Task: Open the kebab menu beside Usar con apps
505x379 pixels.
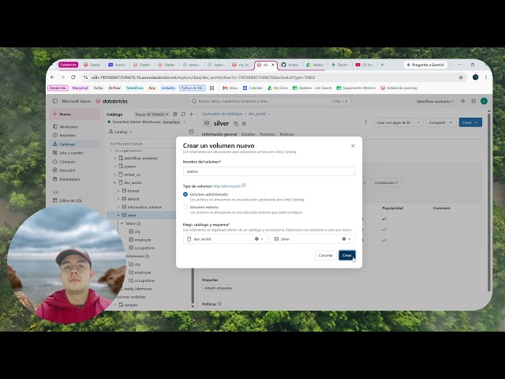Action: point(365,122)
